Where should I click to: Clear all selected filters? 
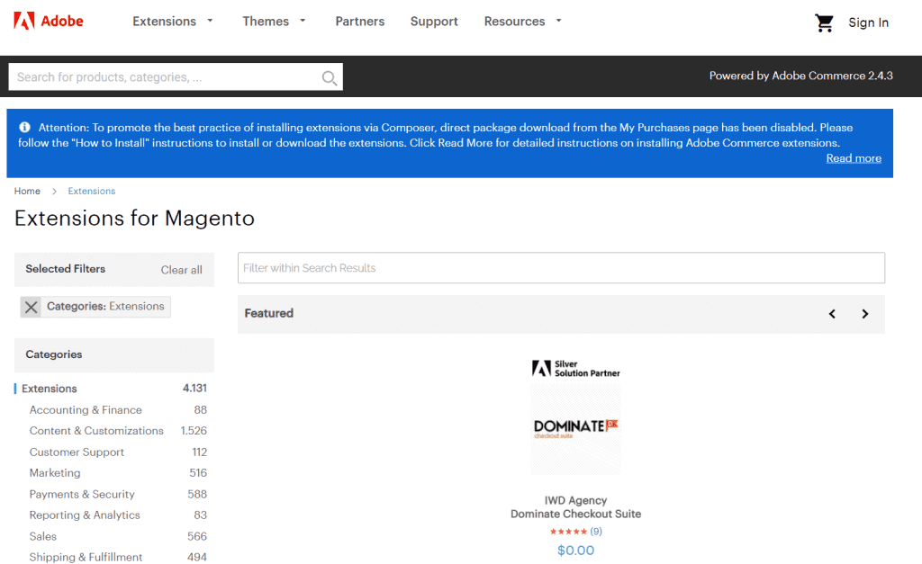click(x=182, y=270)
